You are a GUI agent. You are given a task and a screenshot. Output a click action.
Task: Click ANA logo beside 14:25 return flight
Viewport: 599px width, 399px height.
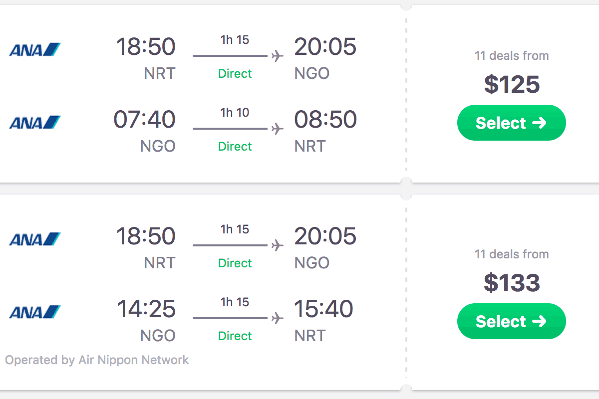[x=34, y=312]
